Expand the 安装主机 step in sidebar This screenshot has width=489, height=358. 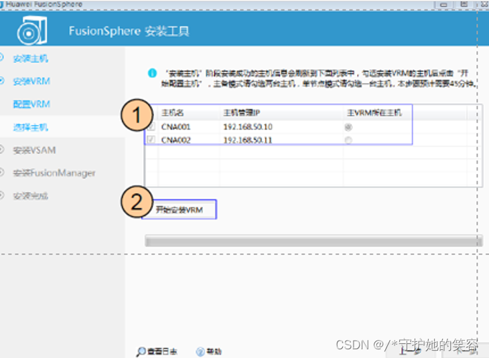click(x=1, y=58)
